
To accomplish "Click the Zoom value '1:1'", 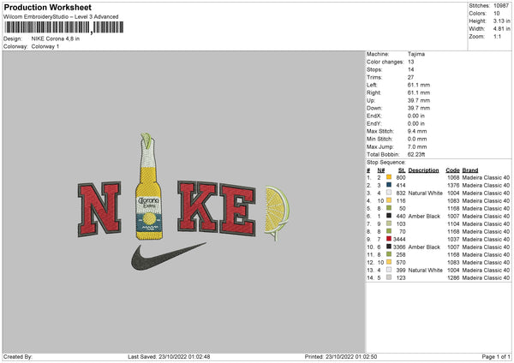I will (497, 37).
